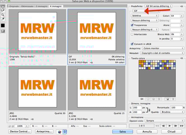Open the Selettiva palette dropdown
Screen dimensions: 186x135
coord(145,16)
